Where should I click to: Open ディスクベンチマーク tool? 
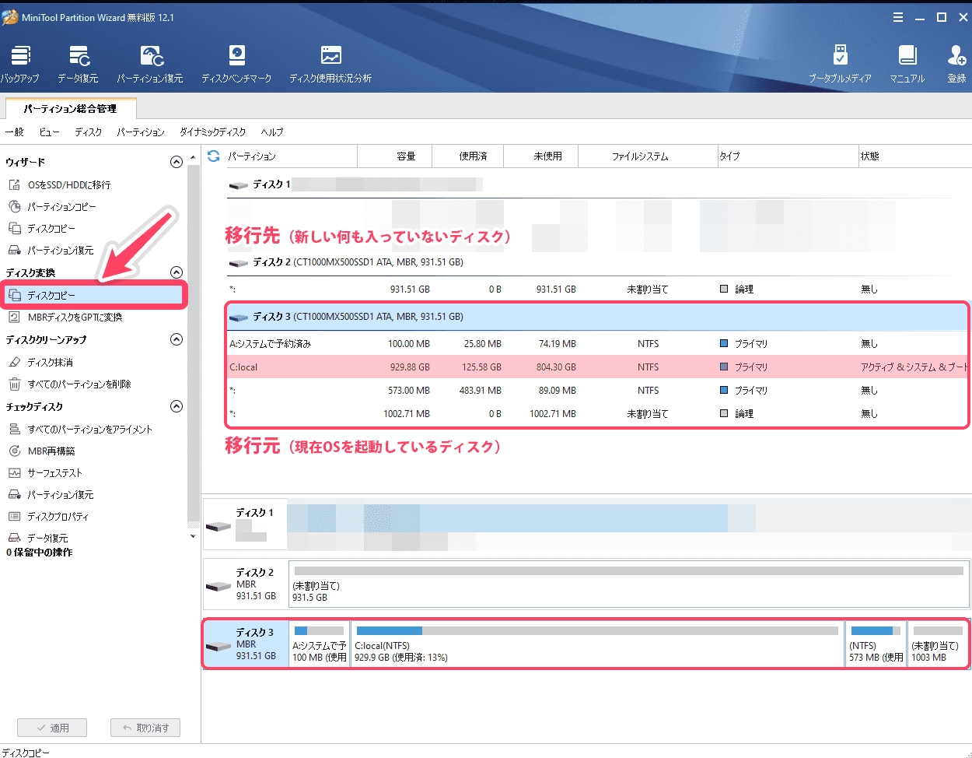(236, 64)
